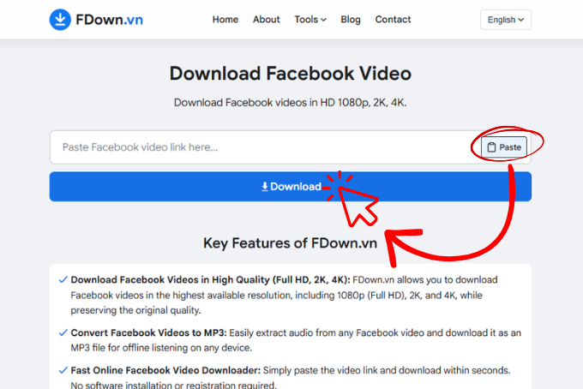The width and height of the screenshot is (583, 389).
Task: Click checkmark beside Download Facebook Videos in High Quality
Action: pos(63,279)
